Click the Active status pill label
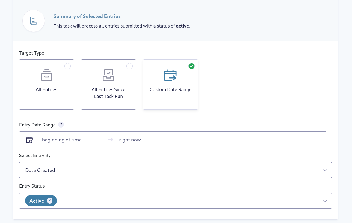Image resolution: width=352 pixels, height=223 pixels. tap(37, 200)
